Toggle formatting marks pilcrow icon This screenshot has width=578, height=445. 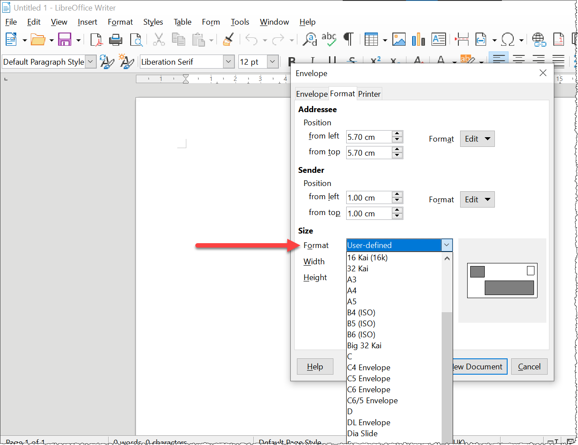[x=348, y=40]
